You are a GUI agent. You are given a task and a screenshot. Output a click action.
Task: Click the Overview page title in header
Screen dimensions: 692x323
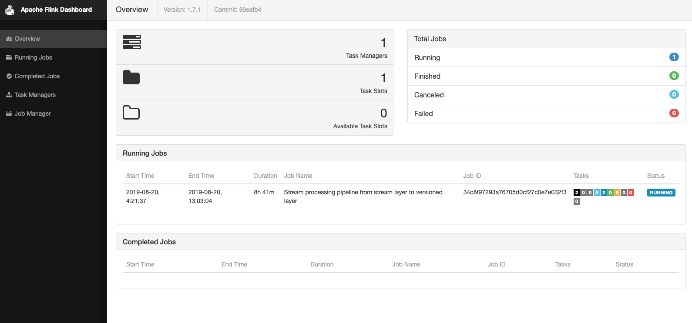tap(132, 10)
